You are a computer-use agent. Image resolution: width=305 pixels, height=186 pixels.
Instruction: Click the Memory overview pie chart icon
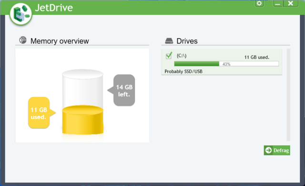coord(23,40)
